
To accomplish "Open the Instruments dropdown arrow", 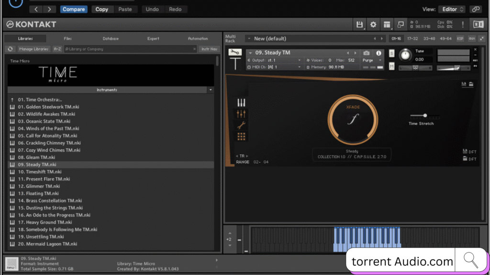I will click(x=211, y=90).
